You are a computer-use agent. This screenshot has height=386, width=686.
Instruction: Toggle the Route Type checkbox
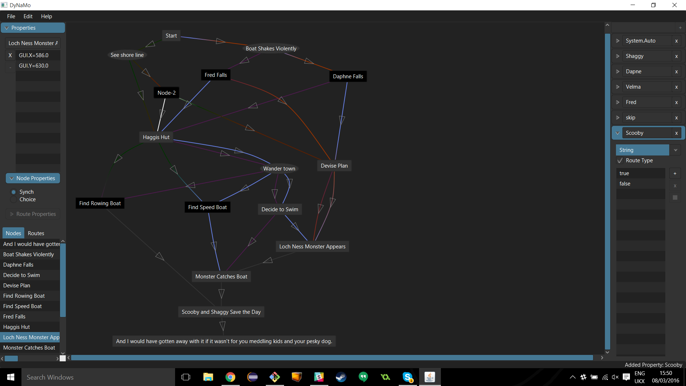click(x=620, y=161)
